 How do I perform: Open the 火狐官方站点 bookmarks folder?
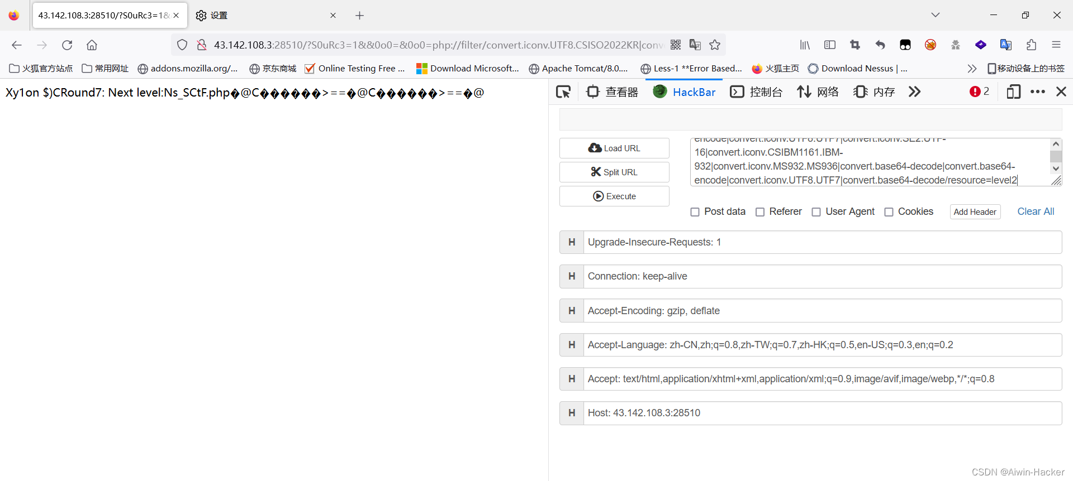click(41, 69)
